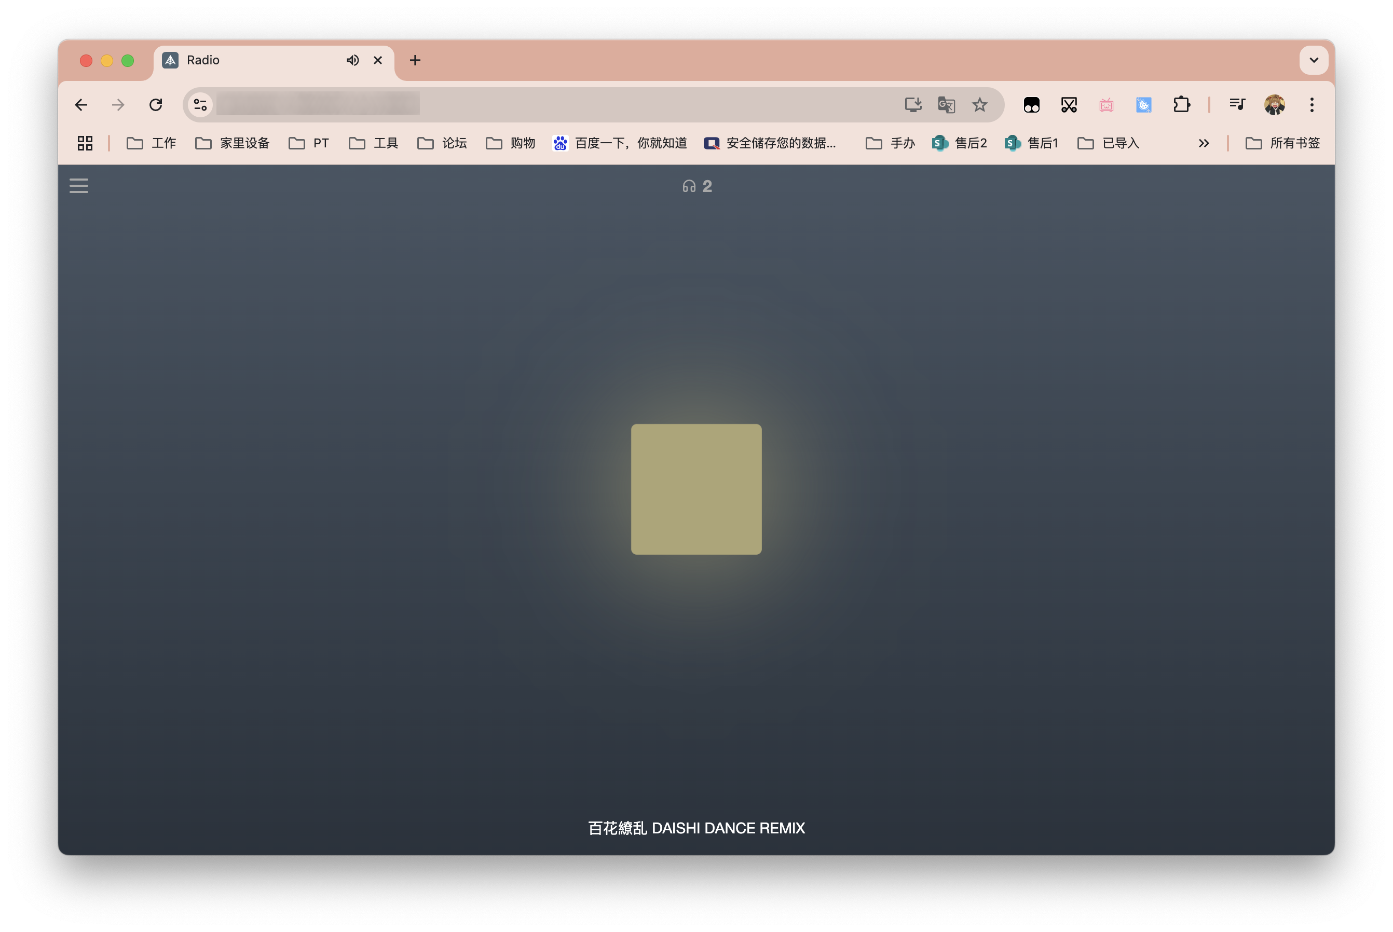
Task: Click the blurred address bar URL
Action: point(319,104)
